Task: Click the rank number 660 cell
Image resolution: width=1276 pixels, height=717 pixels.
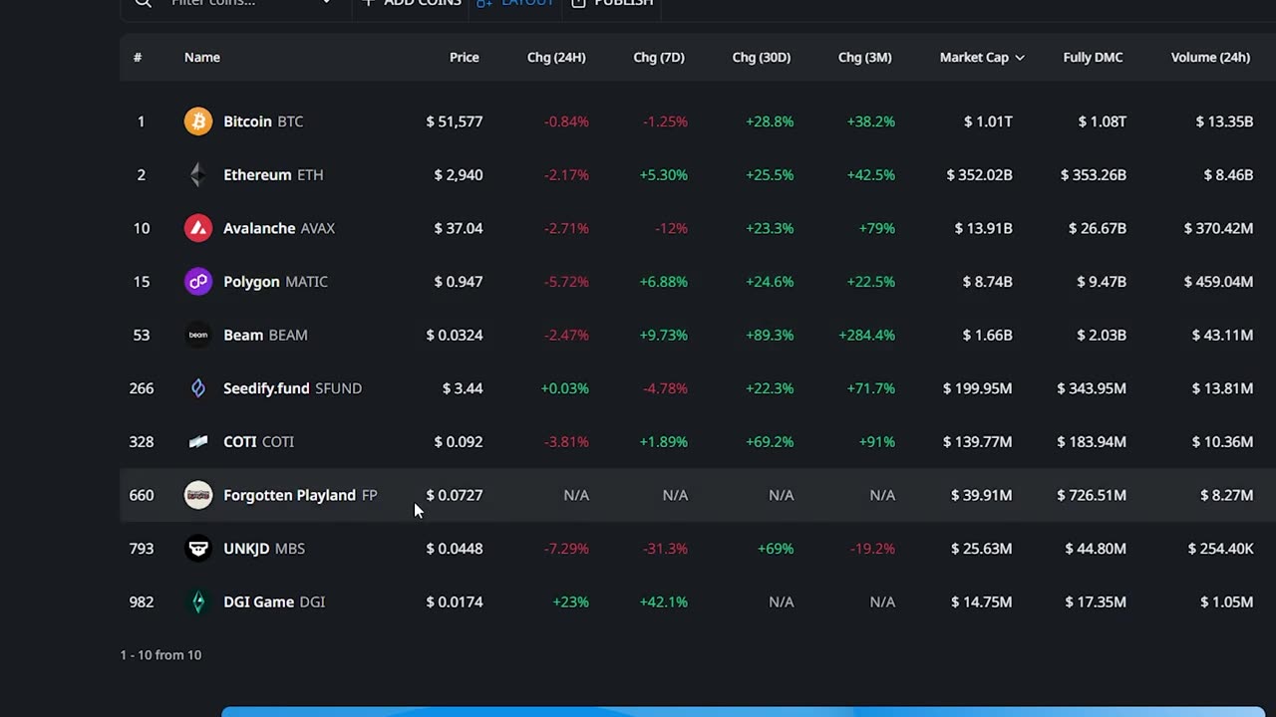Action: [x=142, y=495]
